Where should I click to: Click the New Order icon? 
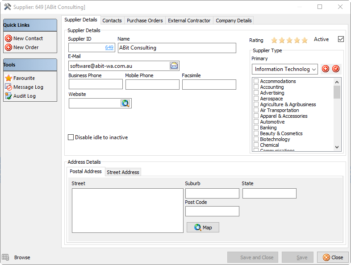8,47
